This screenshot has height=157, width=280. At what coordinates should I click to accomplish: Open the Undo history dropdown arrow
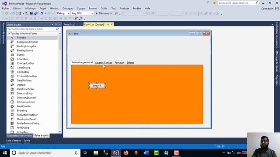tap(45, 14)
